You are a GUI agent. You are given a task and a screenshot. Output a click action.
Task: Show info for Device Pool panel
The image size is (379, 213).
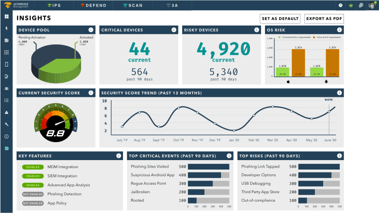(x=90, y=30)
